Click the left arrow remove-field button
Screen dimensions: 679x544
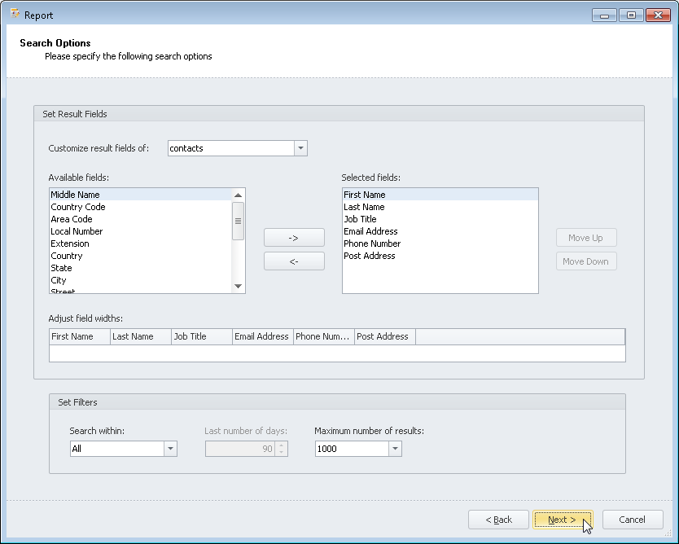point(294,261)
